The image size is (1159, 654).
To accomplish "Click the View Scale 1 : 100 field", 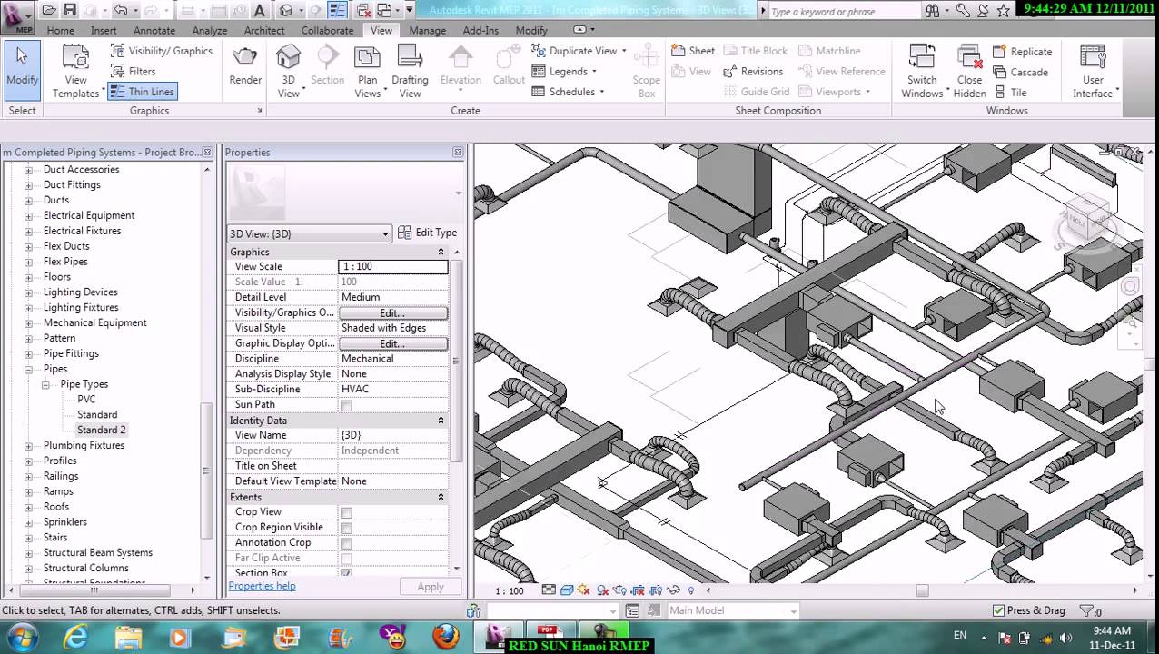I will point(392,266).
